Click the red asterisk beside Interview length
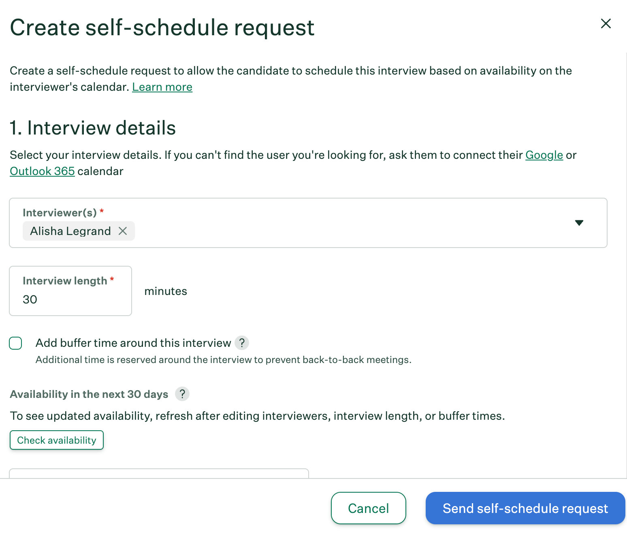The height and width of the screenshot is (534, 627). click(112, 278)
